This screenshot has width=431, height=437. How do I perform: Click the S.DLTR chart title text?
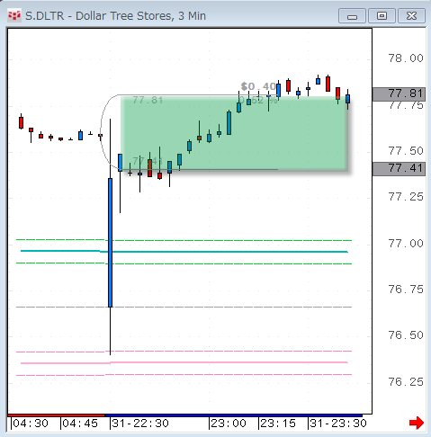point(115,16)
